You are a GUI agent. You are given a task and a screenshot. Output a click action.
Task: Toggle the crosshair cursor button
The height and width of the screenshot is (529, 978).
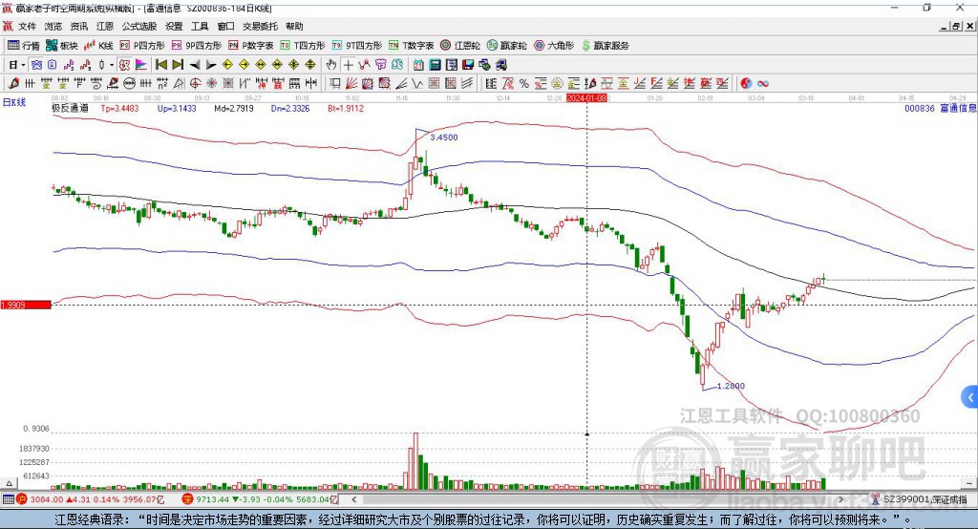tap(350, 64)
